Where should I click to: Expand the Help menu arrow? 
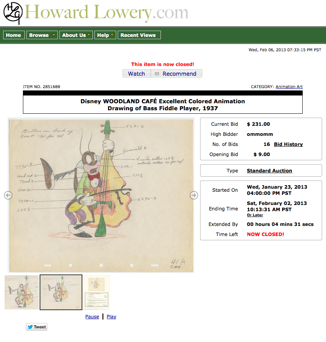pyautogui.click(x=112, y=35)
